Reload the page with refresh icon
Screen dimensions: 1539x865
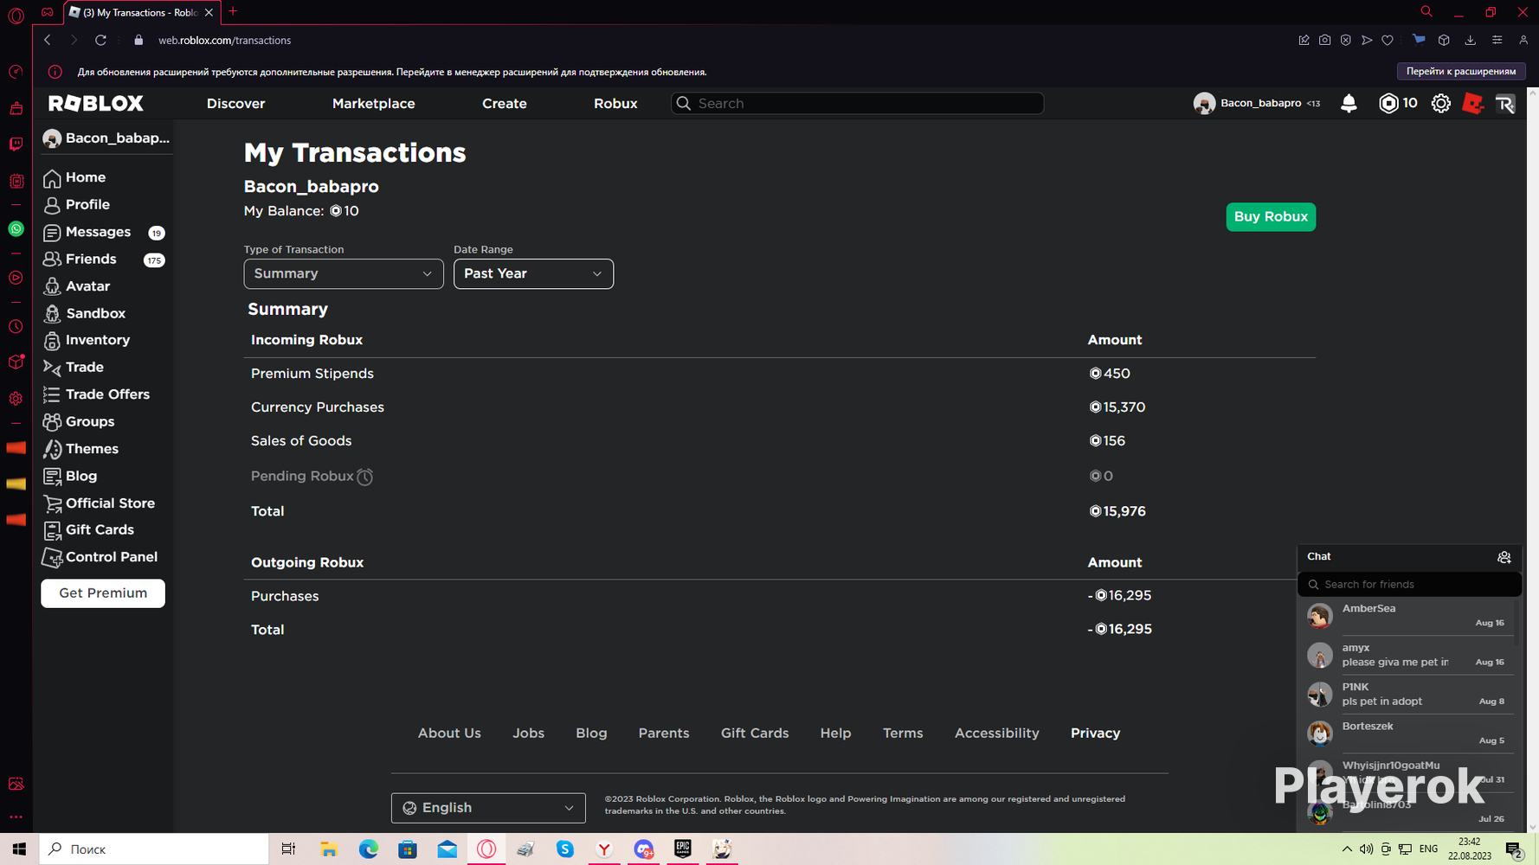[100, 41]
